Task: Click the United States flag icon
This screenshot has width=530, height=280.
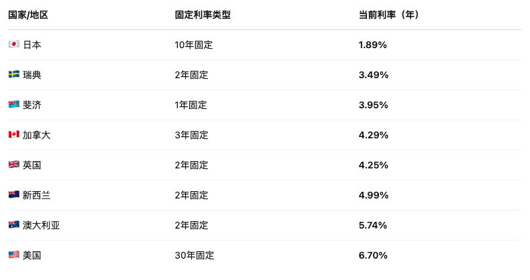Action: pyautogui.click(x=14, y=255)
